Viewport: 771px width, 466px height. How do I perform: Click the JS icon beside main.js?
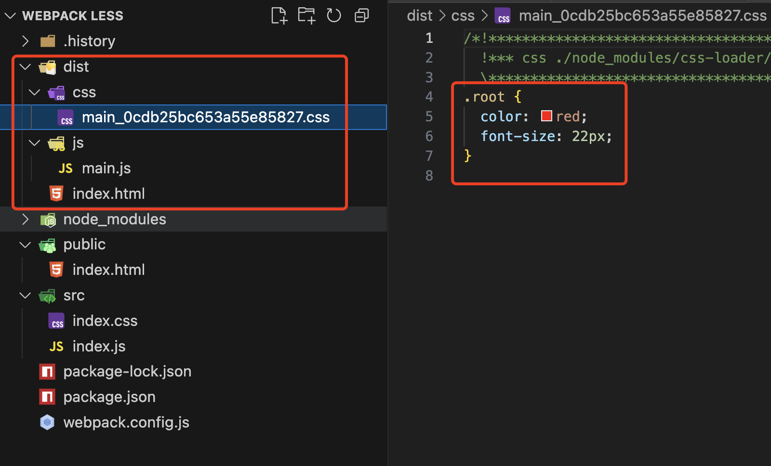coord(65,168)
